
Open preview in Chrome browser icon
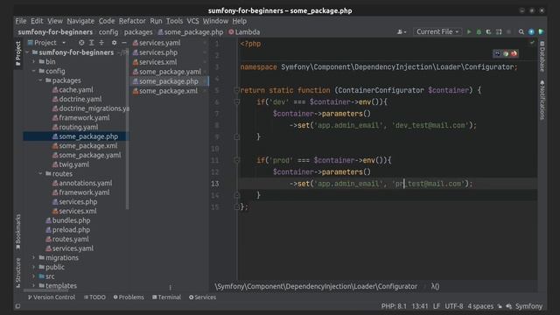506,53
